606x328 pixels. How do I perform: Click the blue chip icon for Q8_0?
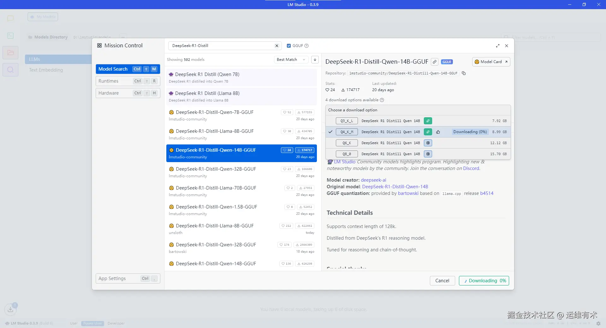(x=428, y=154)
